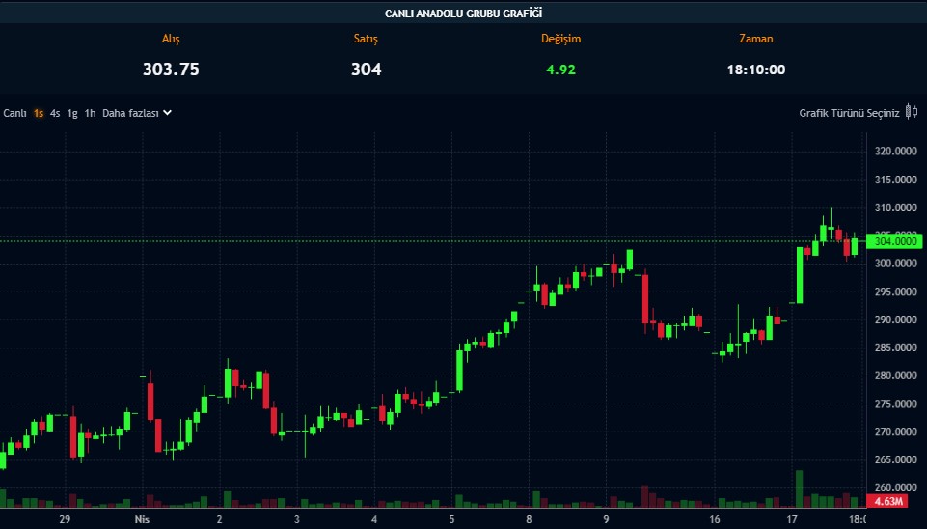The height and width of the screenshot is (529, 927).
Task: Select the 4s timeframe option
Action: [55, 113]
